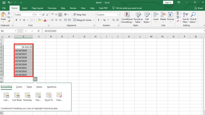Click the yellow Fill Color button
Image resolution: width=205 pixels, height=115 pixels.
(39, 20)
